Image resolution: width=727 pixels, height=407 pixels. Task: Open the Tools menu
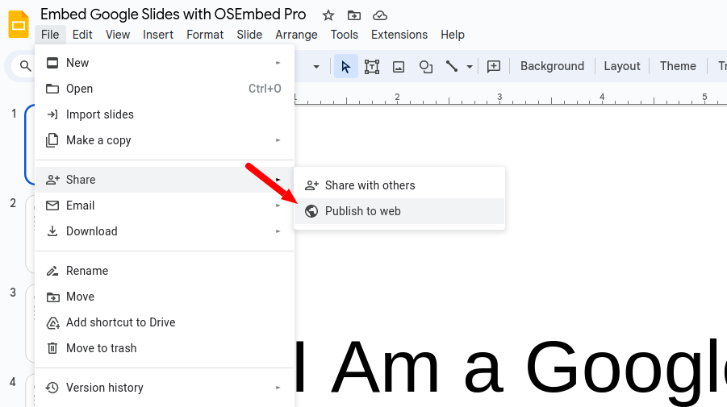[344, 35]
